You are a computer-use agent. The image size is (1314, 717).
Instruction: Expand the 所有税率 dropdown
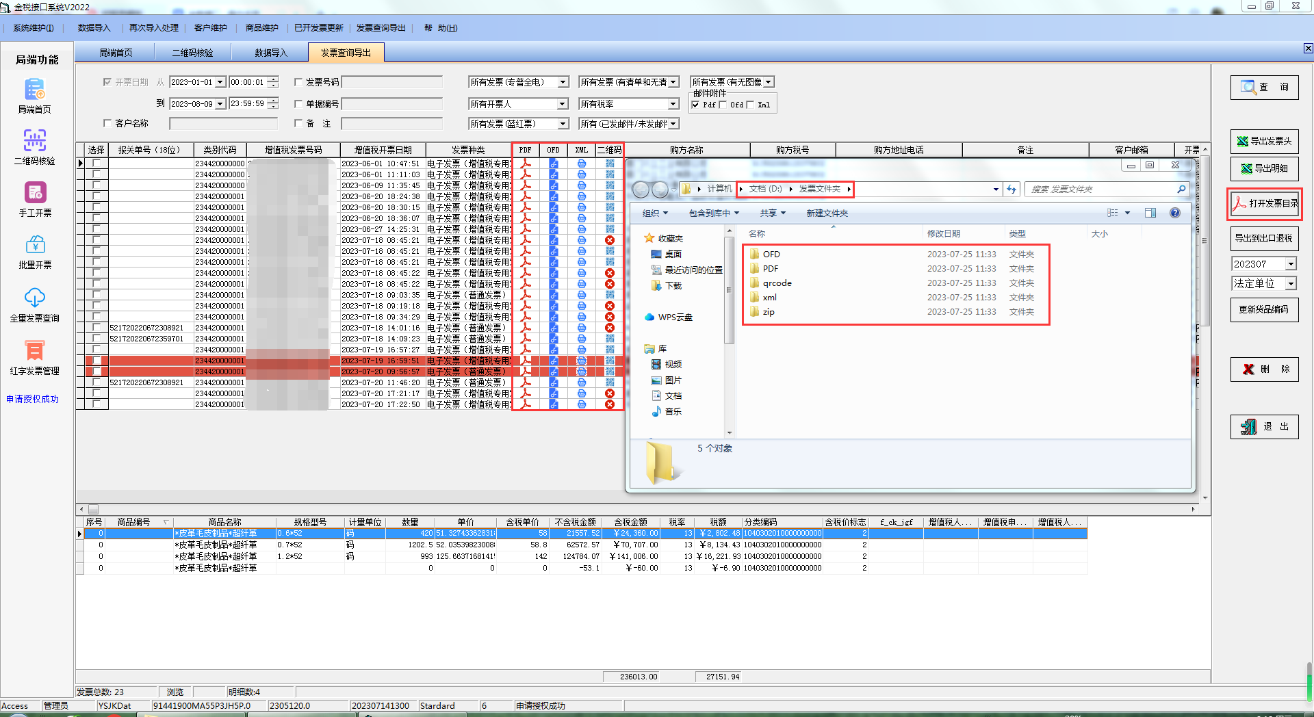[673, 104]
